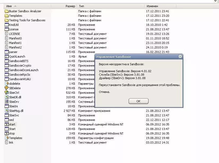Viewport: 219px width, 163px height.
Task: Click the Ярлык type cell for QuickLaunch
Action: click(83, 56)
